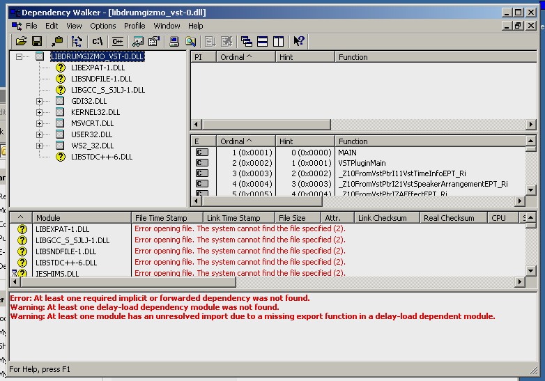Click the document system menu icon beside File
The height and width of the screenshot is (381, 545).
click(x=16, y=26)
